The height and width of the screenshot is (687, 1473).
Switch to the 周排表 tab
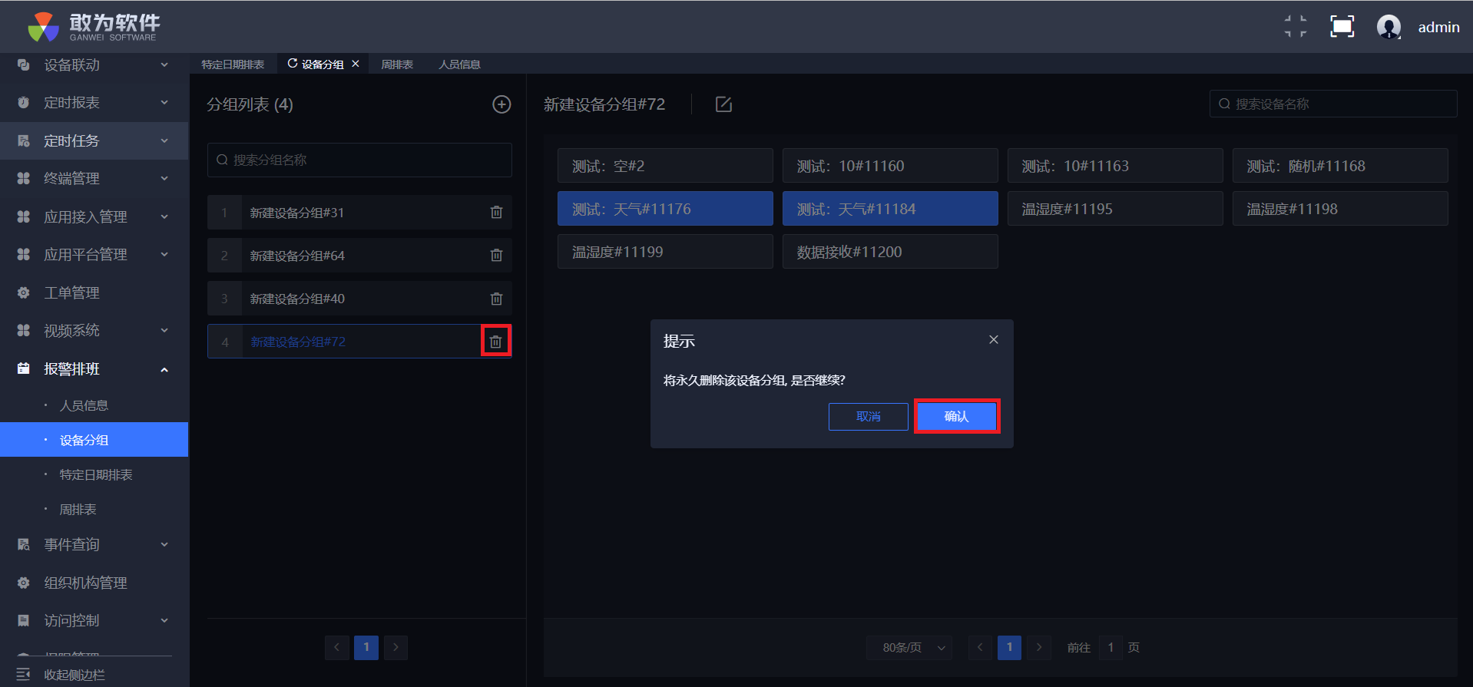(x=397, y=64)
